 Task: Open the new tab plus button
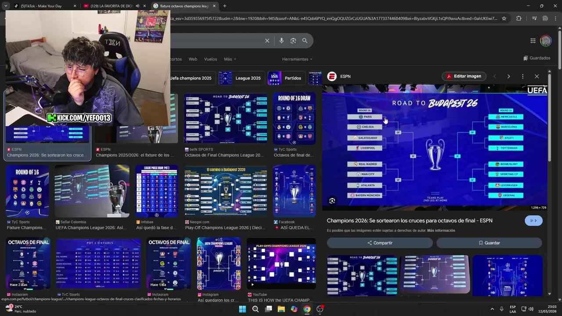(225, 6)
